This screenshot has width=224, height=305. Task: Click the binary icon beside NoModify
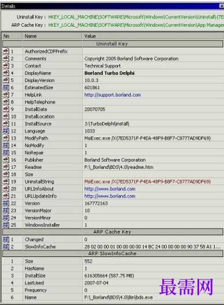[x=6, y=145]
